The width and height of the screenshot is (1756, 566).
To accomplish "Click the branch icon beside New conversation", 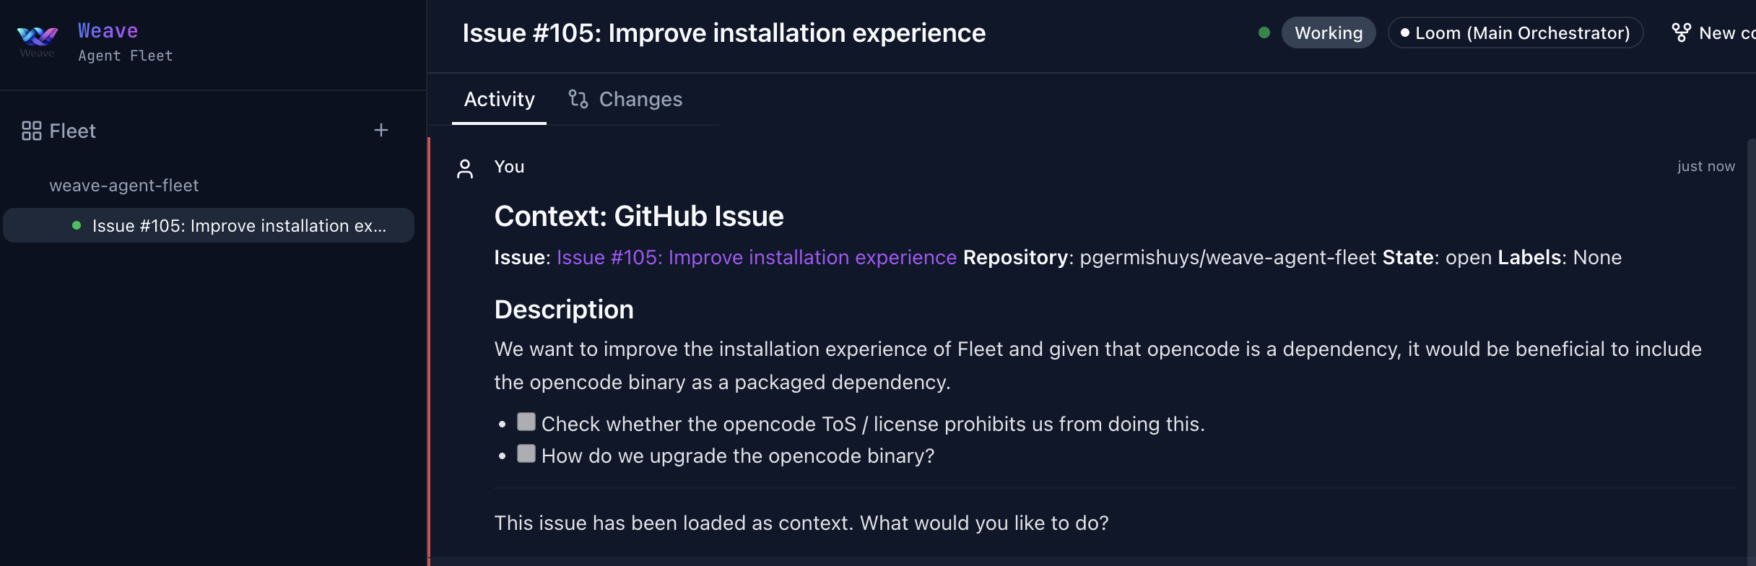I will pos(1680,32).
